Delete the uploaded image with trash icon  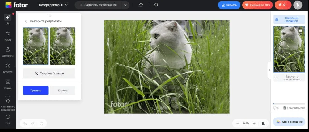point(300,30)
